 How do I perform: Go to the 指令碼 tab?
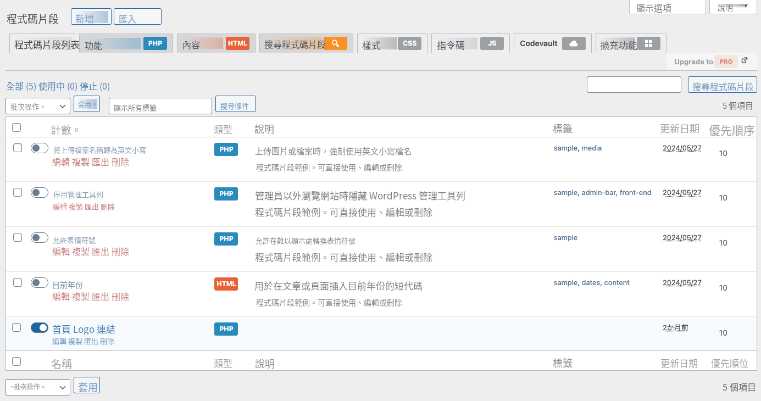click(470, 43)
